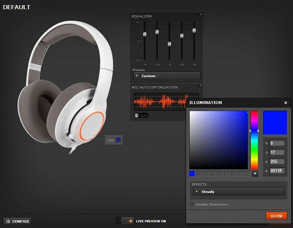Click the orange Close button
293x228 pixels.
pyautogui.click(x=276, y=216)
